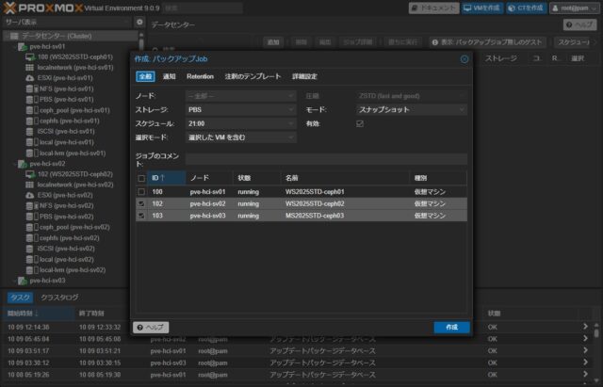The width and height of the screenshot is (603, 387).
Task: Check the checkbox for VM 100
Action: tap(141, 191)
